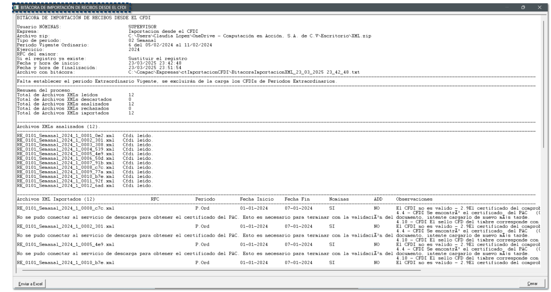Click the Cerrar button

532,284
